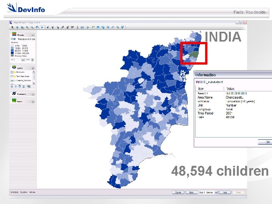272x204 pixels.
Task: Expand the Inset panel
Action: (x=33, y=102)
